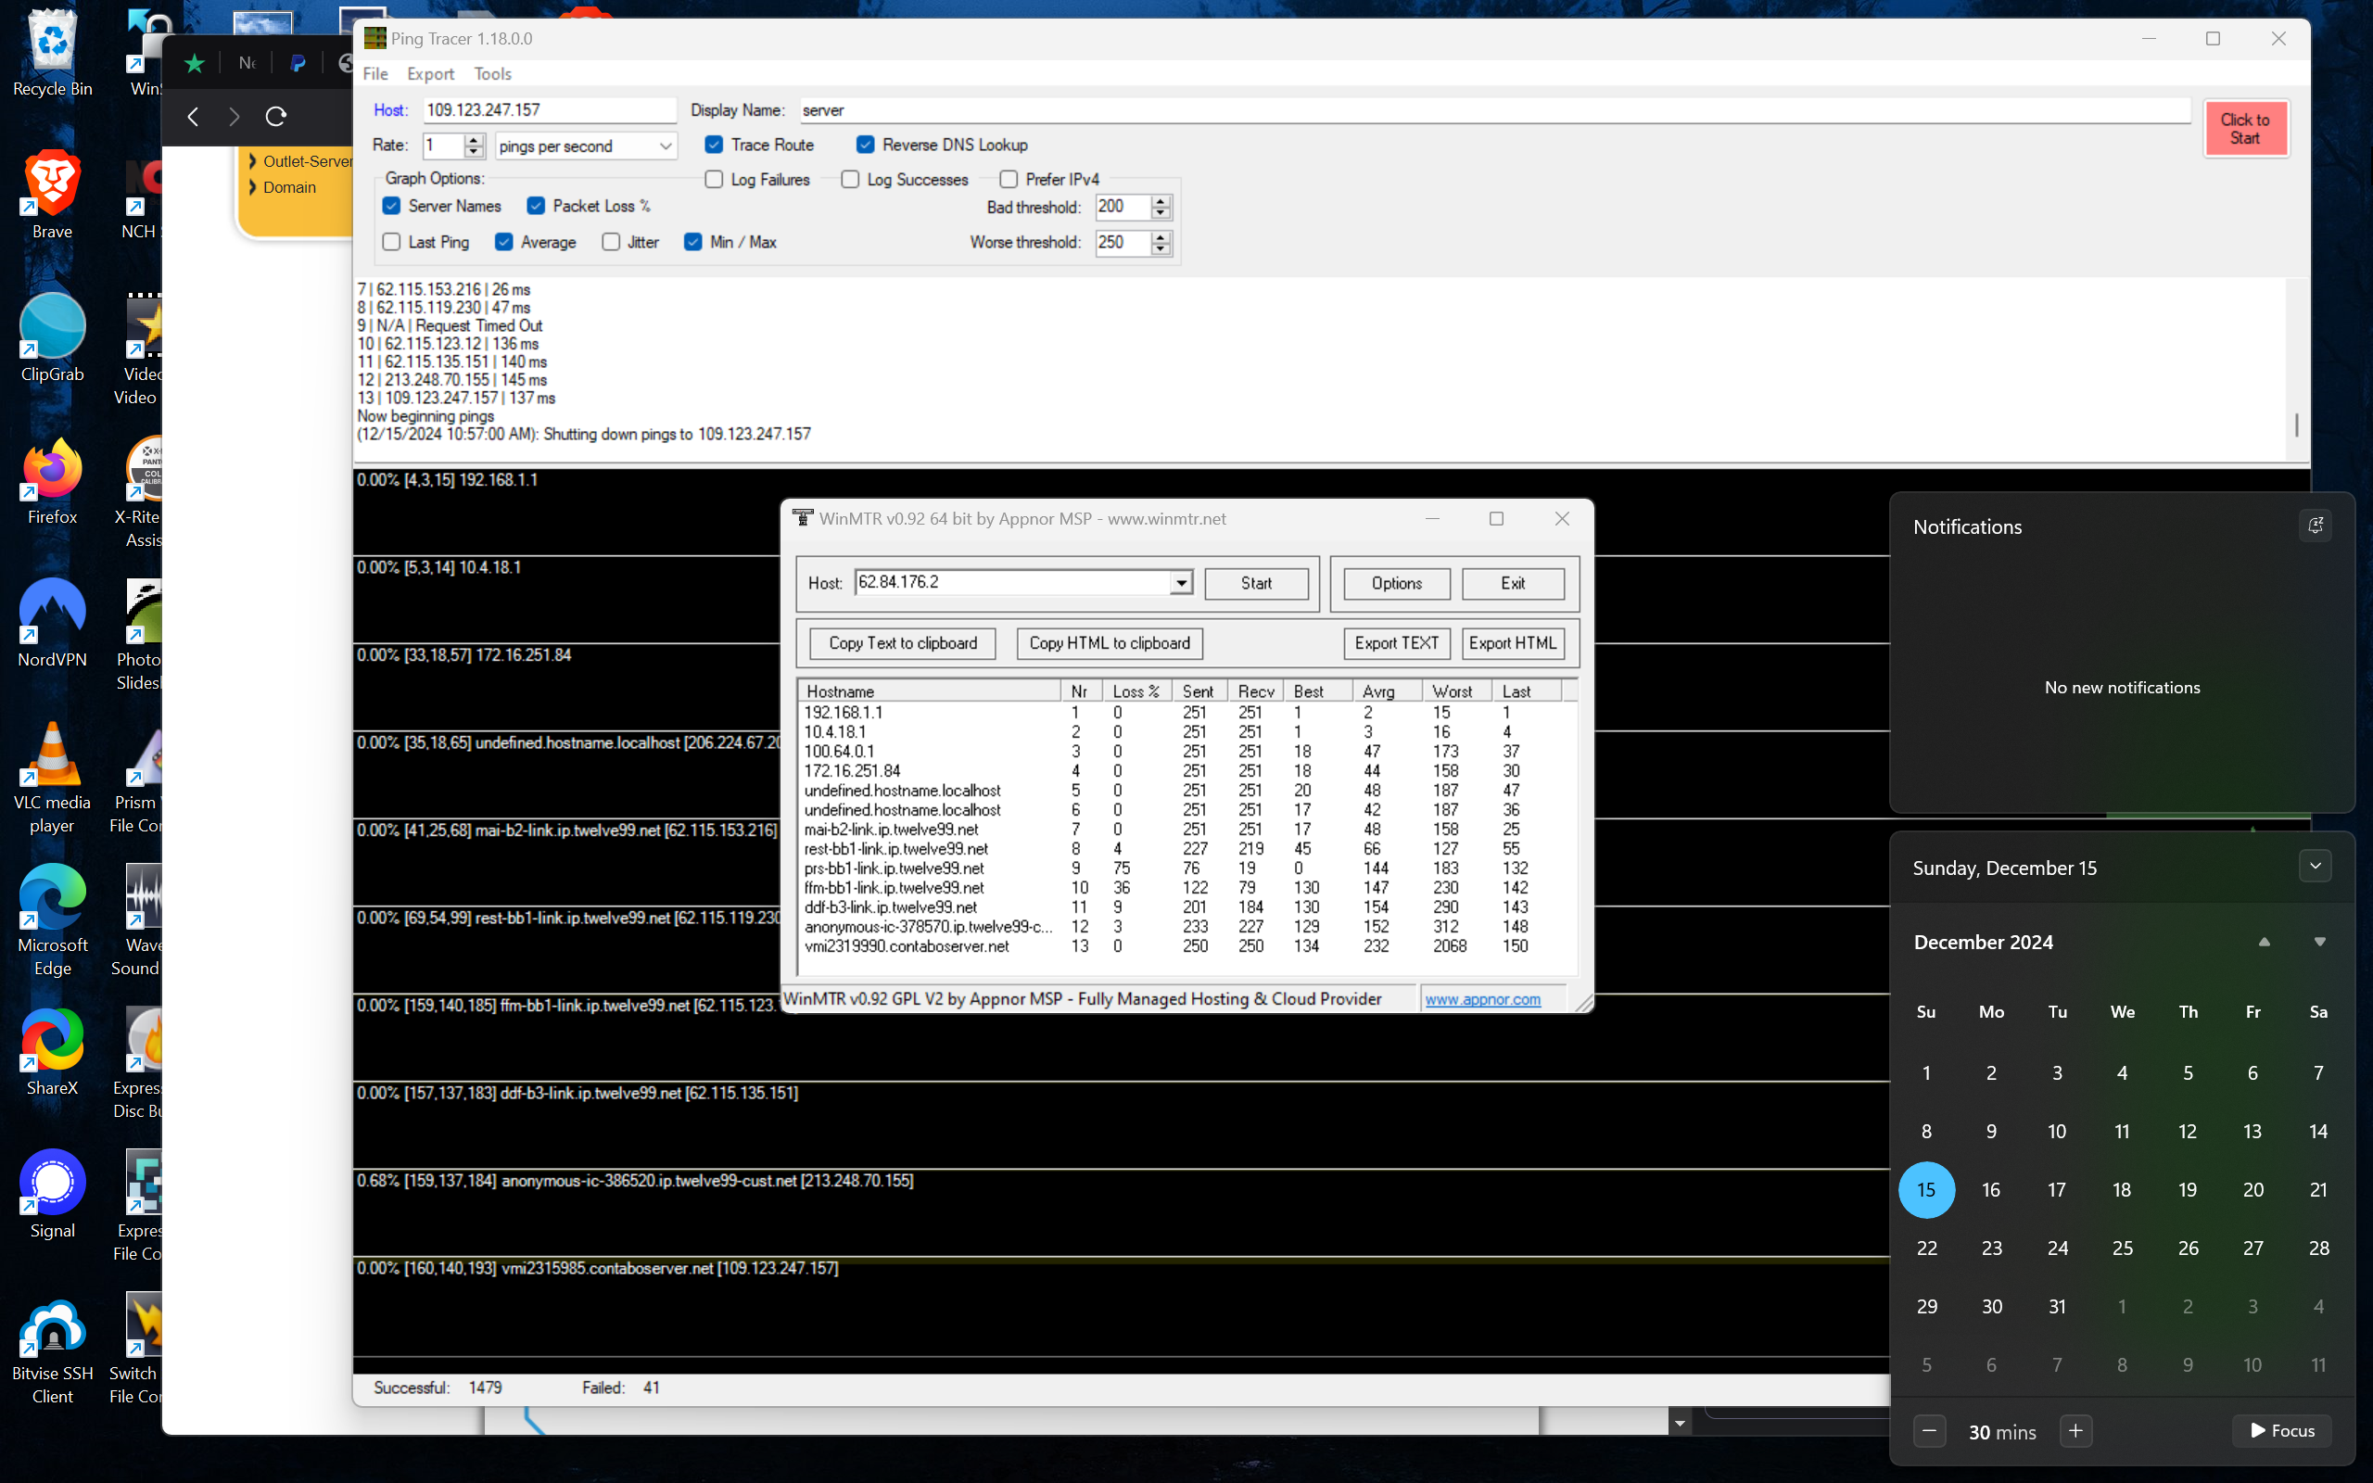The width and height of the screenshot is (2373, 1483).
Task: Open the Tools menu
Action: click(492, 73)
